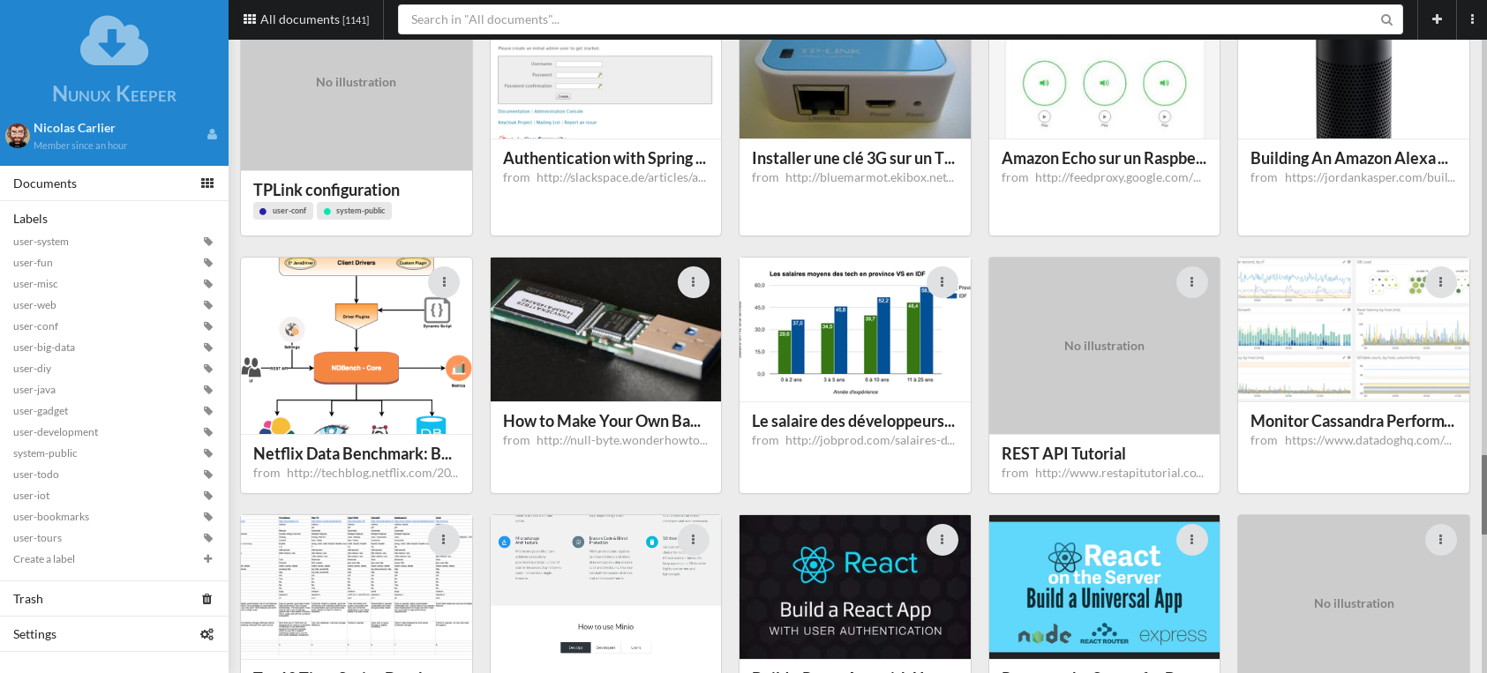Viewport: 1487px width, 673px height.
Task: Open Amazon Echo sur un Raspbe... document
Action: click(x=1104, y=158)
